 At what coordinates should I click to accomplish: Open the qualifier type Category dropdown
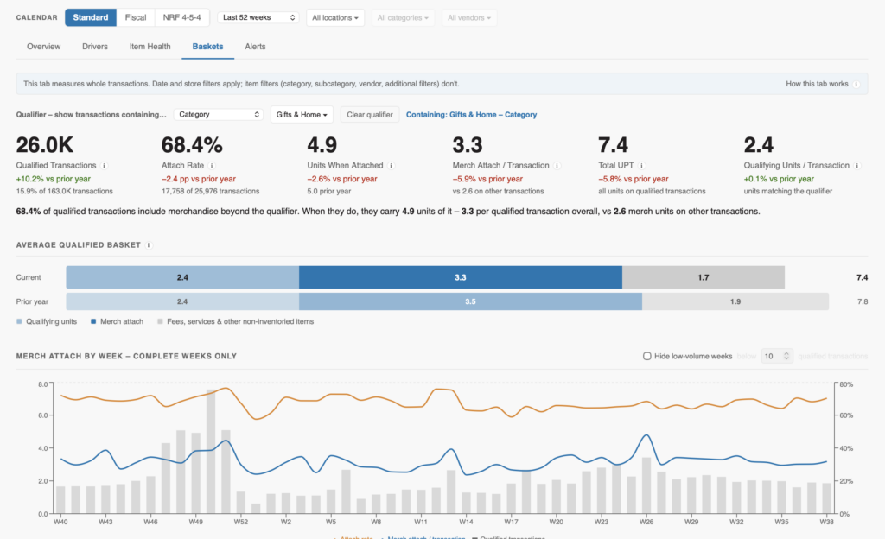219,115
